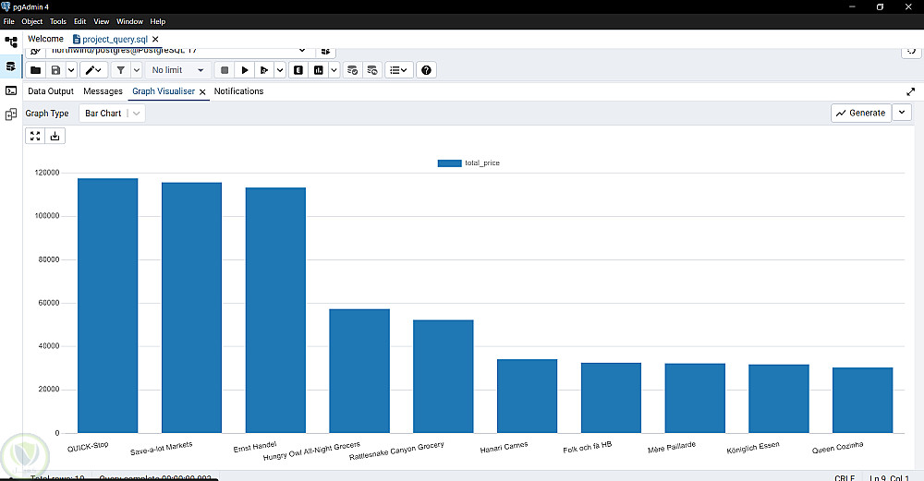
Task: Click the Help question mark icon
Action: pos(426,70)
